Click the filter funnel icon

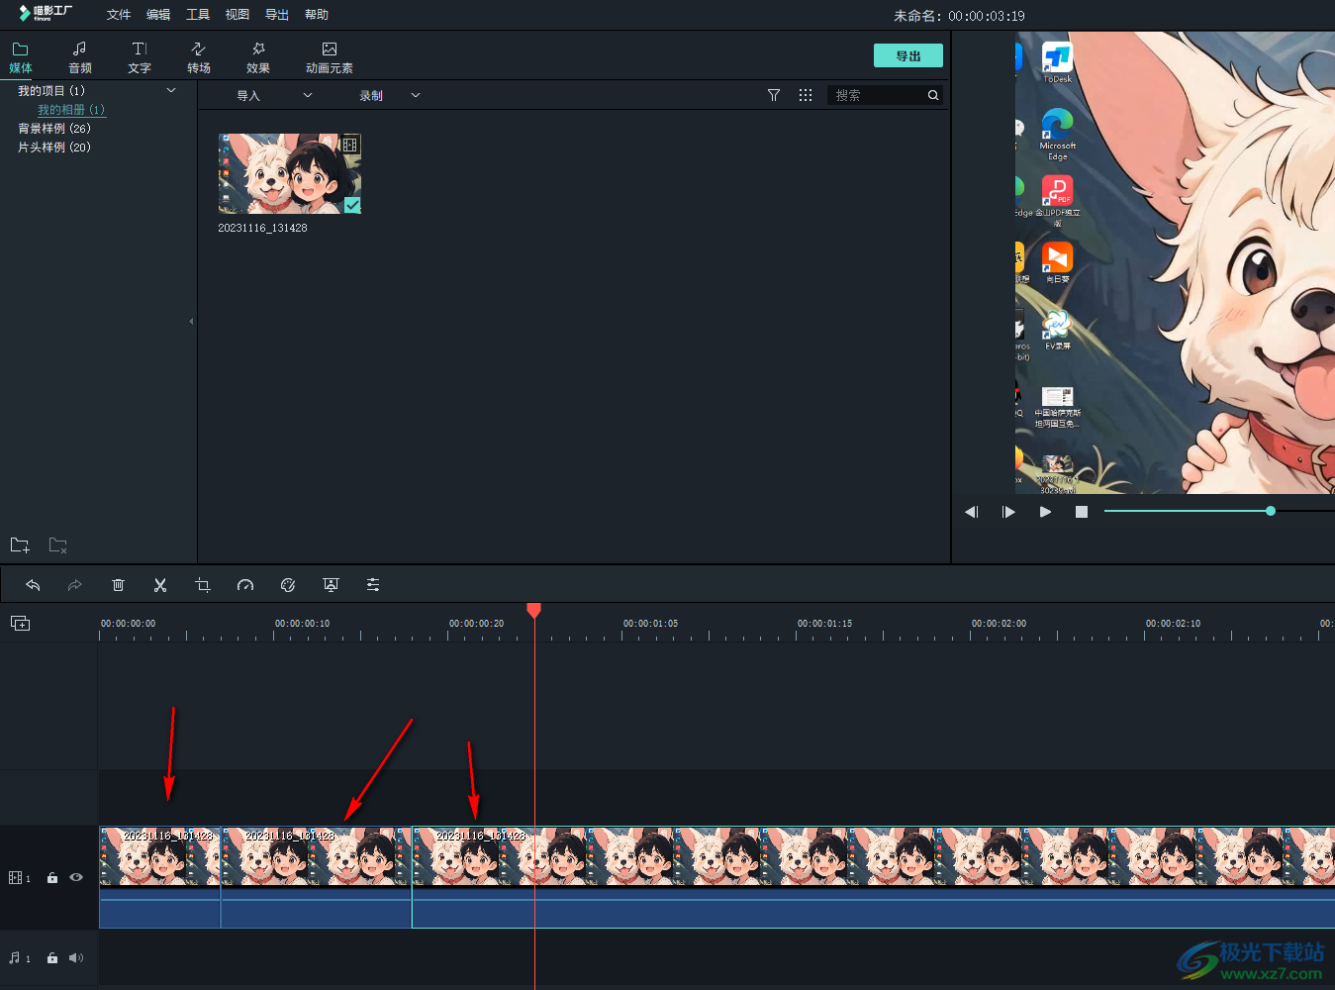(x=774, y=95)
